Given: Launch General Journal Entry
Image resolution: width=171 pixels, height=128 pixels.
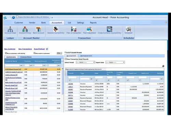Looking at the screenshot, I should 56,30.
